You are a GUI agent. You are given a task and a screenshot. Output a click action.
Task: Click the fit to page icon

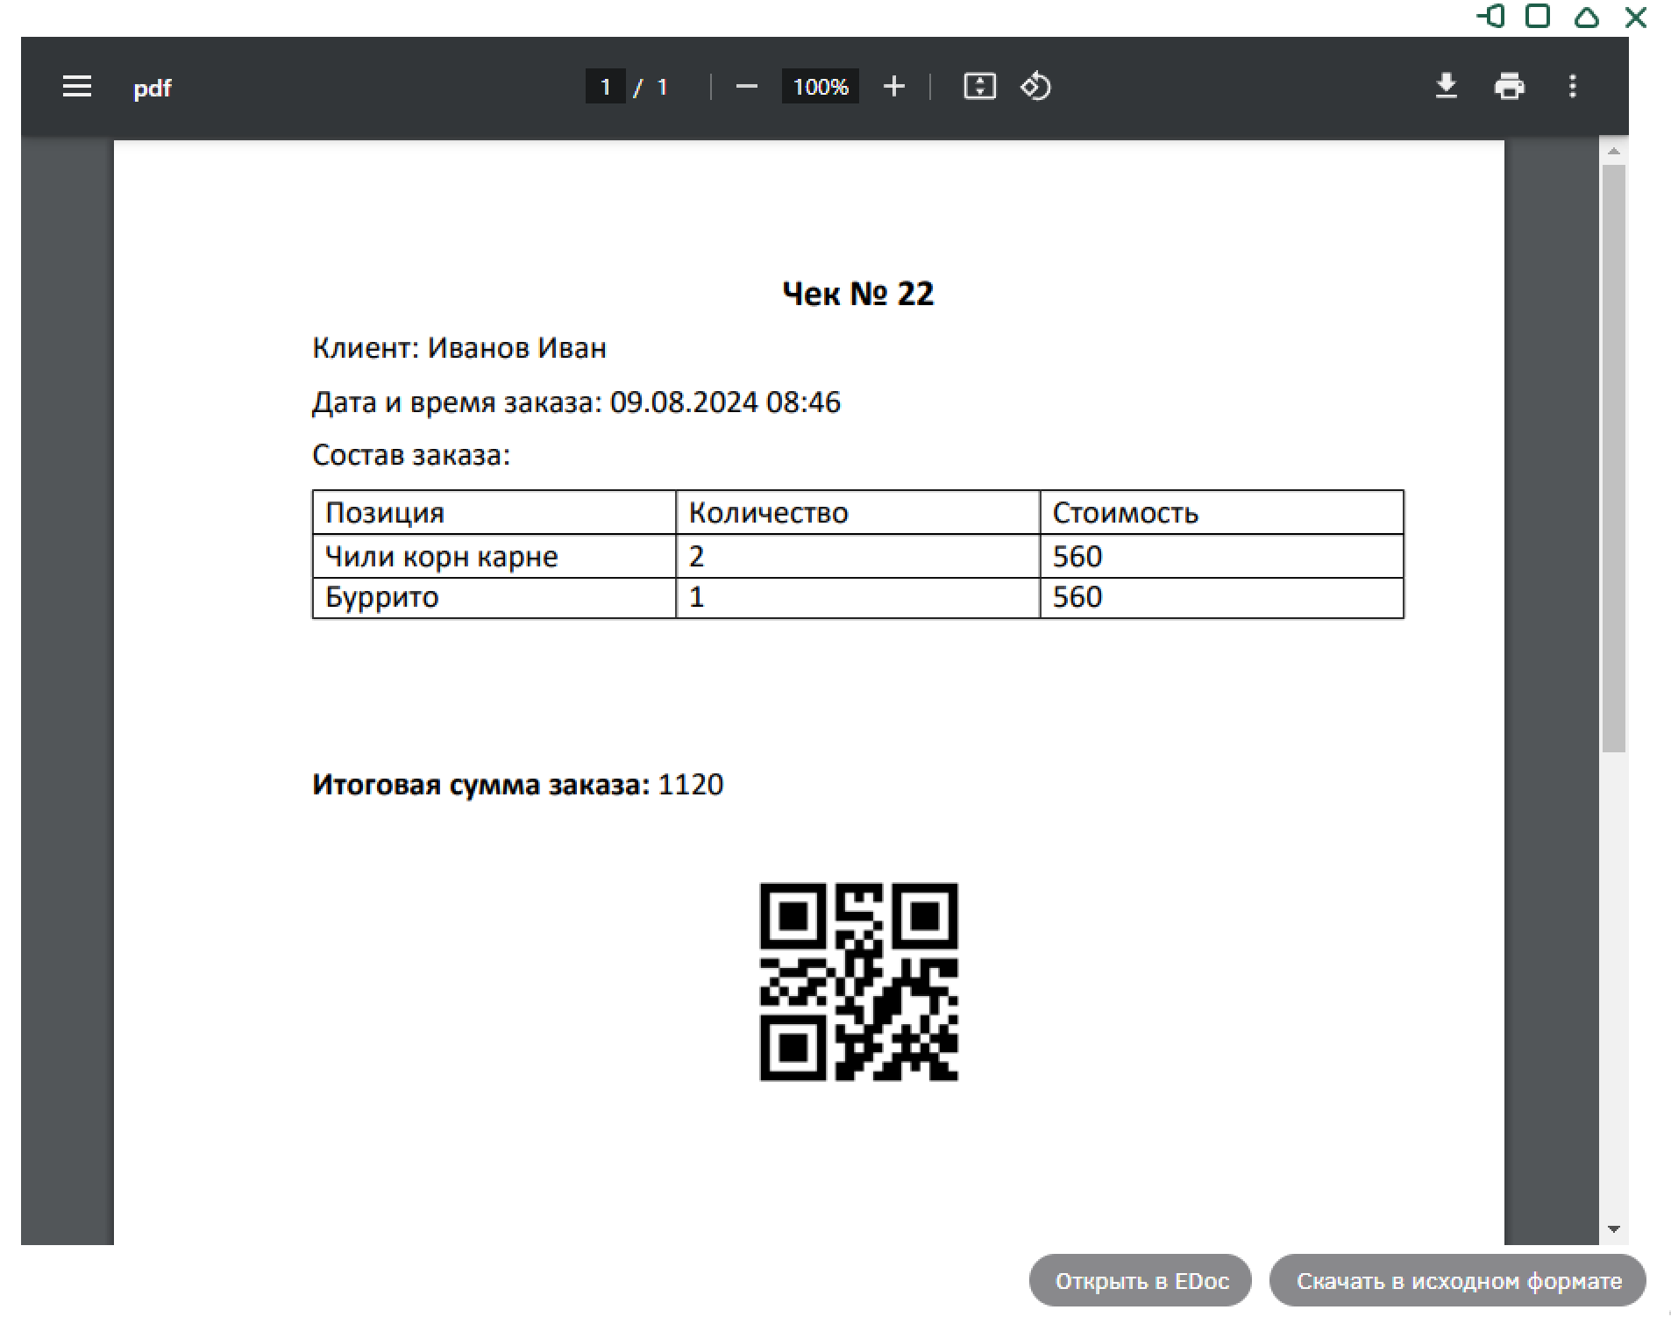[979, 87]
